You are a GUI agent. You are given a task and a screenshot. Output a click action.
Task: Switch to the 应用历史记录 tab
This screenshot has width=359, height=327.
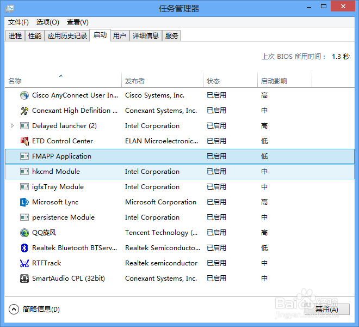[x=67, y=36]
